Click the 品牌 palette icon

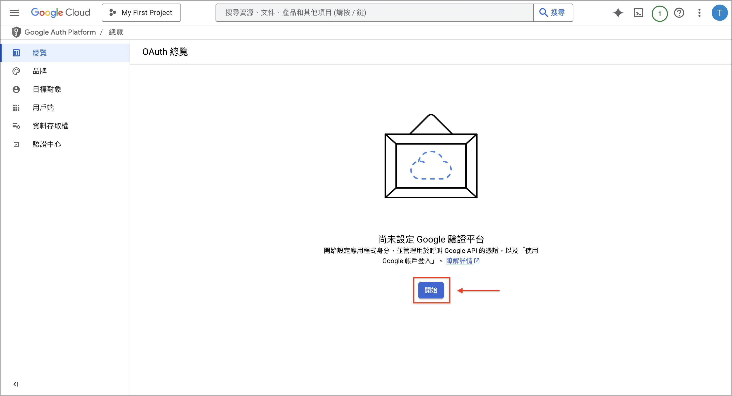pos(16,71)
